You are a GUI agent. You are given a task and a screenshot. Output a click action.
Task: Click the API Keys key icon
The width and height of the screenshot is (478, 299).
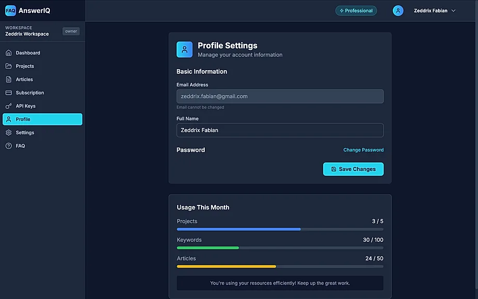click(8, 106)
